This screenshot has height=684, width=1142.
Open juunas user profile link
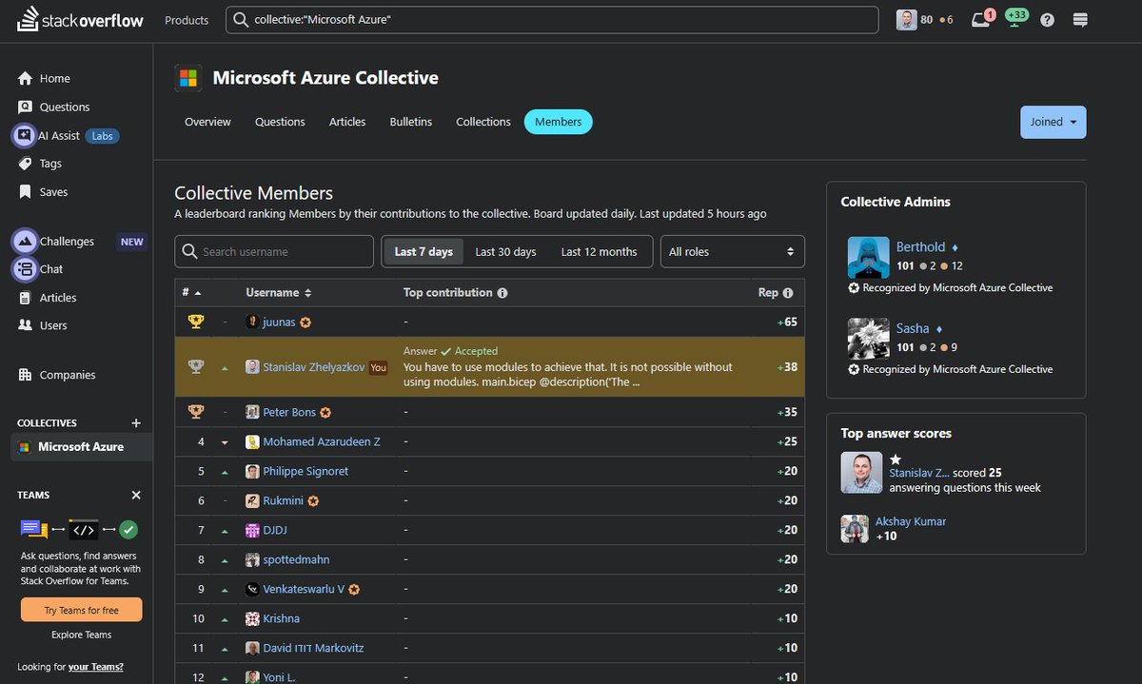coord(279,322)
